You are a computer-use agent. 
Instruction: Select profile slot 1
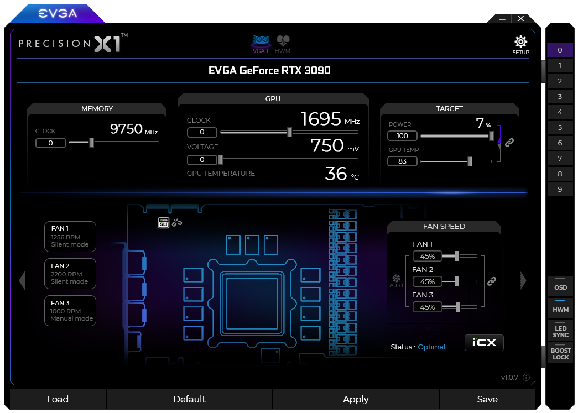click(560, 66)
